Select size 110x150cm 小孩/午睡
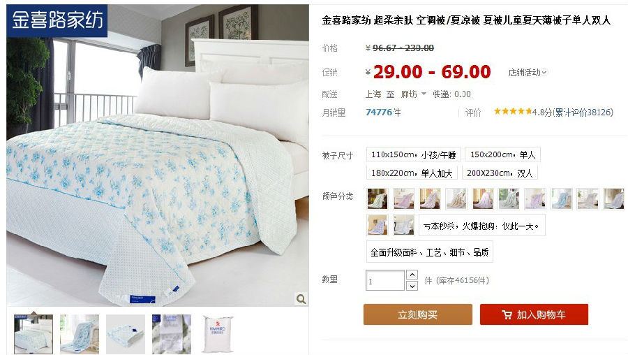Image resolution: width=628 pixels, height=355 pixels. (413, 154)
